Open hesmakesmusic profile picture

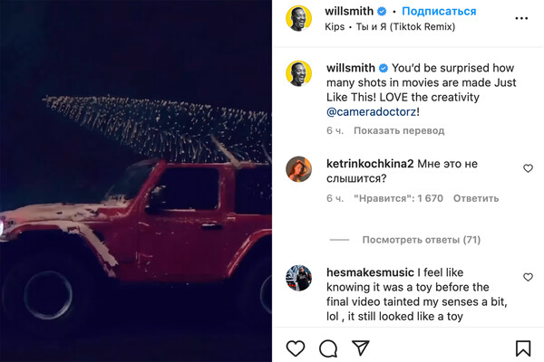(300, 278)
